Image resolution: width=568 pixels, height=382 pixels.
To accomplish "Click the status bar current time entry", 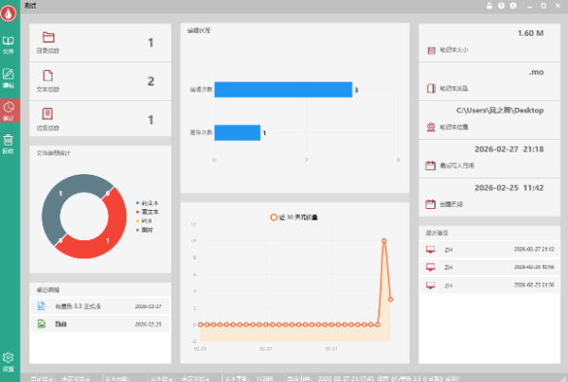I will (x=373, y=378).
